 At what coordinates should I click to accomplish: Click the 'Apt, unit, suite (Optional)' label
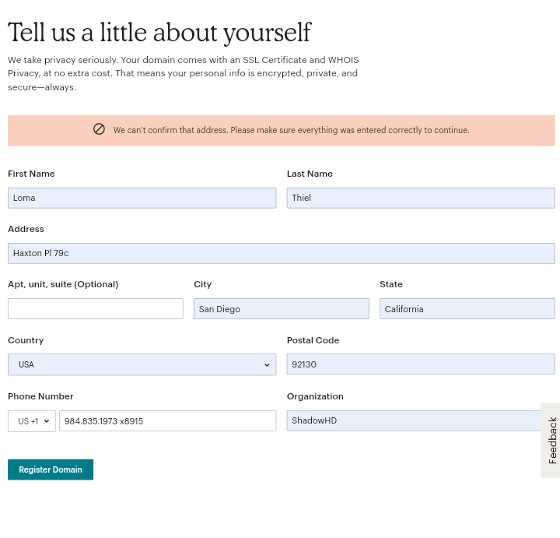pos(63,284)
